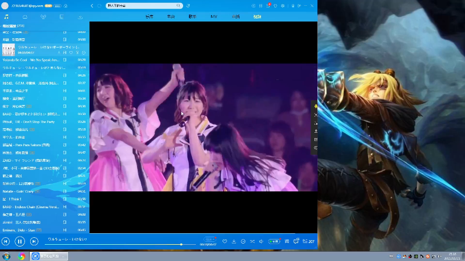The image size is (465, 261).
Task: Click the volume speaker icon
Action: pyautogui.click(x=261, y=241)
